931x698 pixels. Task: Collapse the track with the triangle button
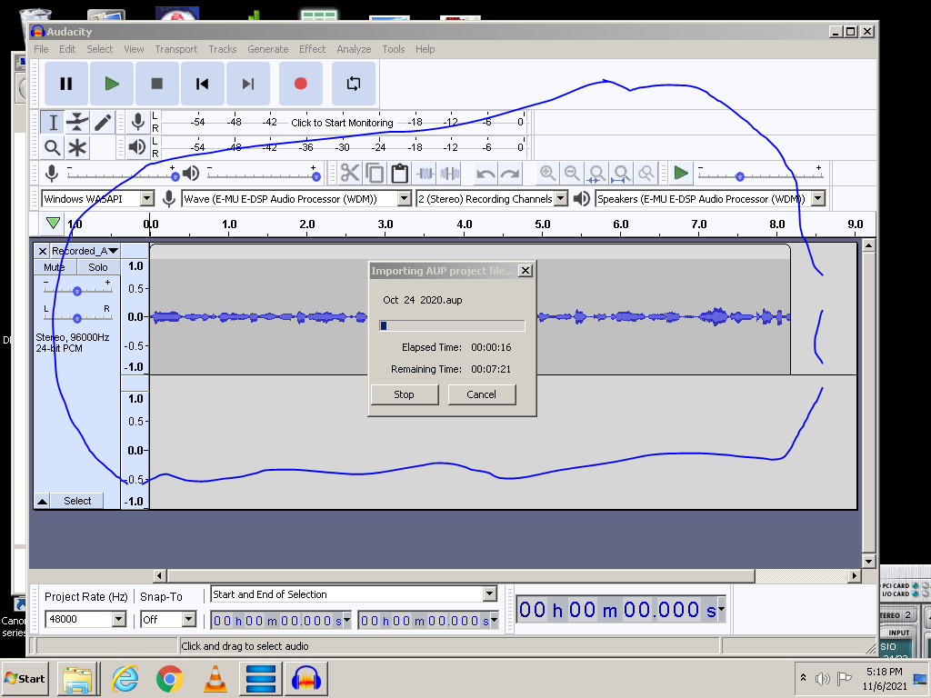(42, 501)
